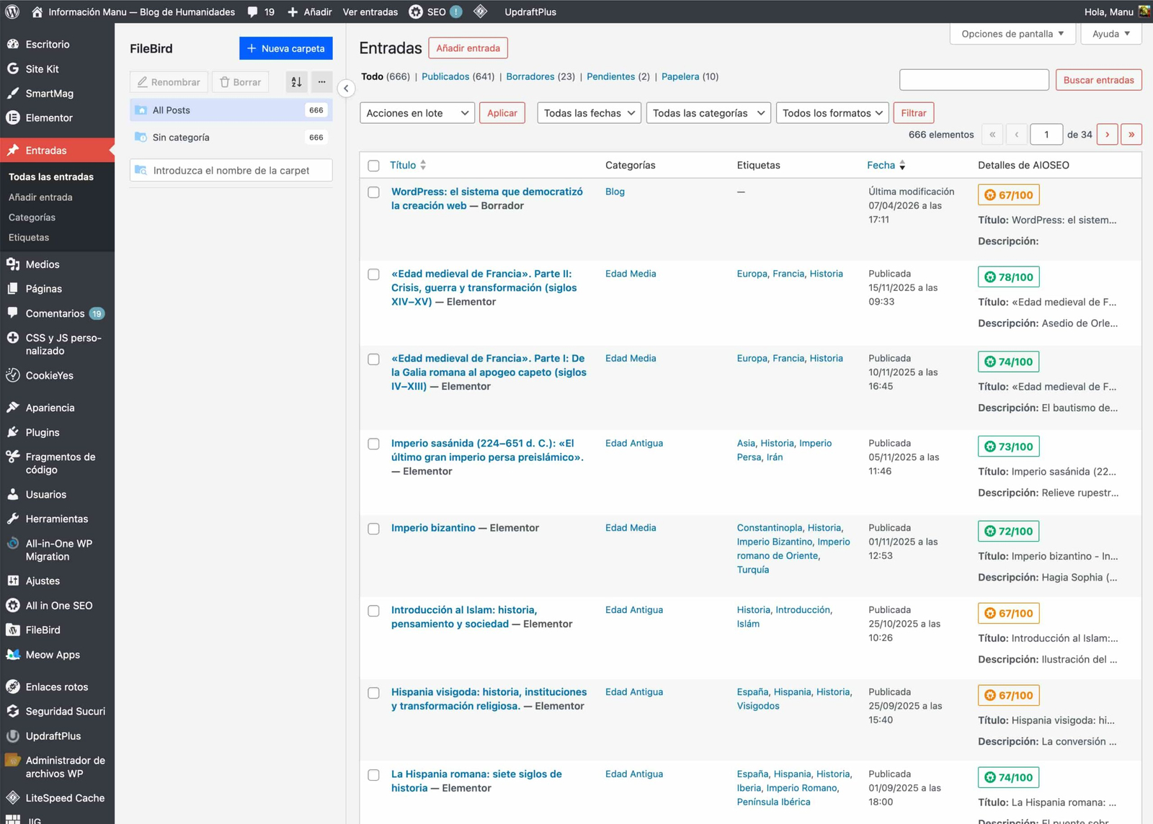1153x824 pixels.
Task: Collapse the FileBird panel with arrow
Action: (x=346, y=89)
